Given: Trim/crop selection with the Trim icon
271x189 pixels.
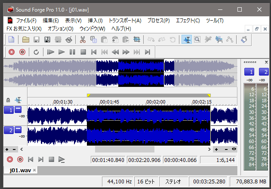Looking at the screenshot, I should coord(137,40).
